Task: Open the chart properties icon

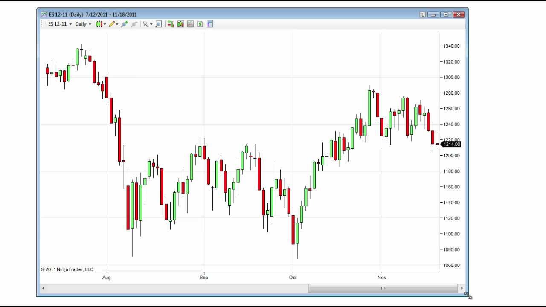Action: pos(210,24)
